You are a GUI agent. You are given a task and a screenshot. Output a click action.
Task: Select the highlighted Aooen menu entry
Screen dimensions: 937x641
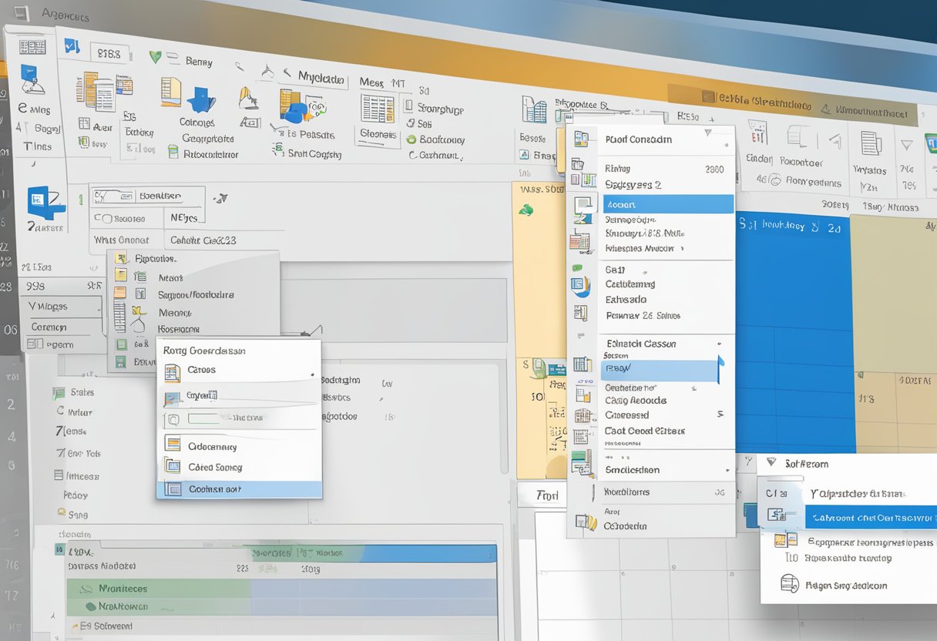[x=667, y=204]
